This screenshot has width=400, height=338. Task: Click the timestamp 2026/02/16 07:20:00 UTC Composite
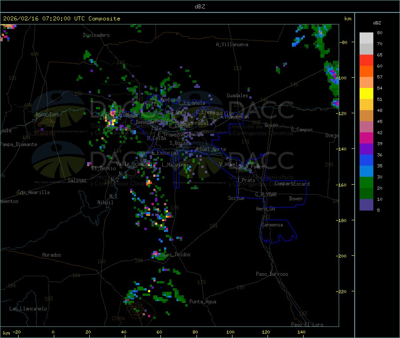point(61,19)
